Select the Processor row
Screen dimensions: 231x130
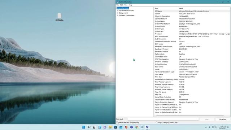click(192, 34)
